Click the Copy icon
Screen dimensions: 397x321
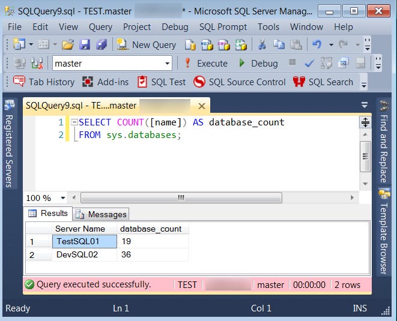279,45
